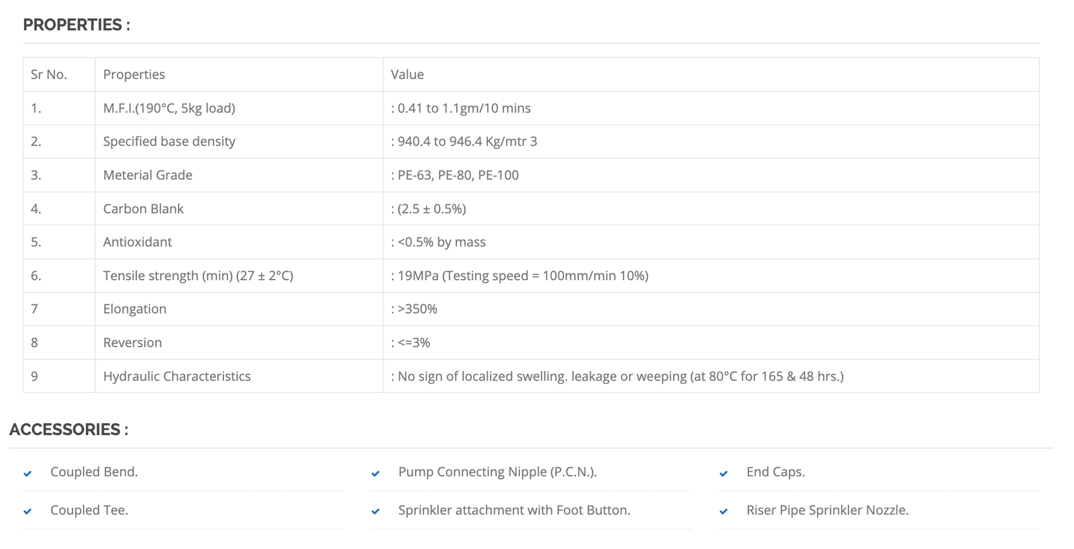Click checkmark next to Sprinkler attachment item
Screen dimensions: 1074x549
click(375, 511)
